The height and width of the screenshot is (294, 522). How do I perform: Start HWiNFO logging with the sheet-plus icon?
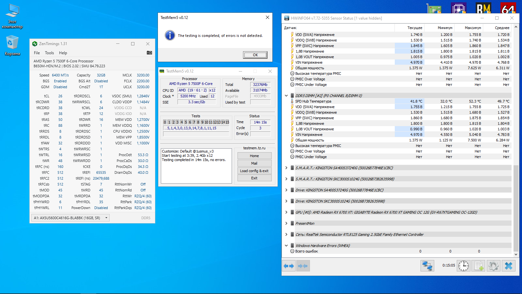[479, 266]
